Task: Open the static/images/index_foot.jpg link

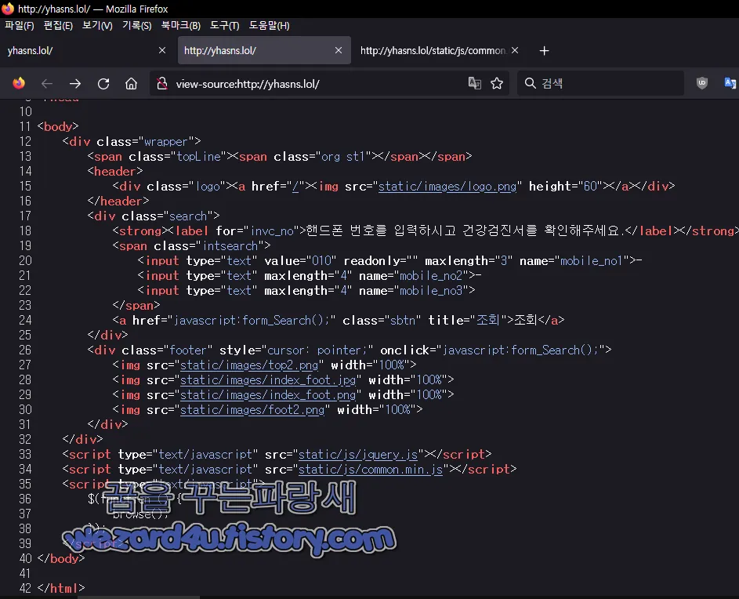Action: [268, 380]
